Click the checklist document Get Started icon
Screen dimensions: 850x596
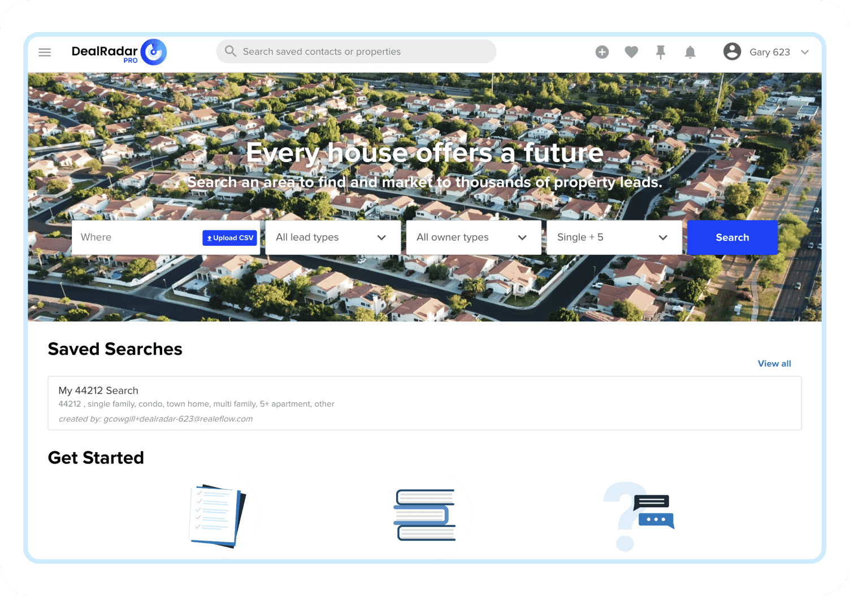coord(218,516)
